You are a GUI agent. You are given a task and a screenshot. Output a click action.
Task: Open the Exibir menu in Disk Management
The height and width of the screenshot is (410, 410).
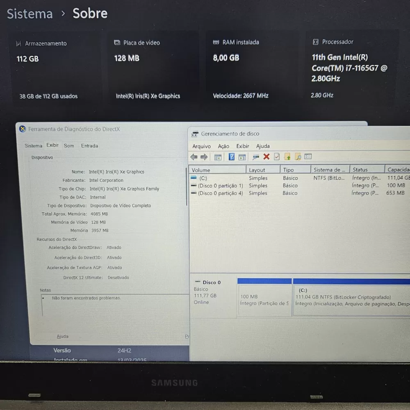click(243, 146)
